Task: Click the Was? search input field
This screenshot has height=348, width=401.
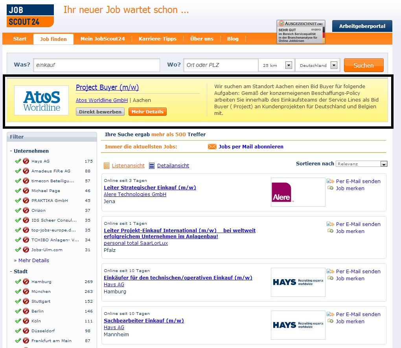Action: point(97,65)
